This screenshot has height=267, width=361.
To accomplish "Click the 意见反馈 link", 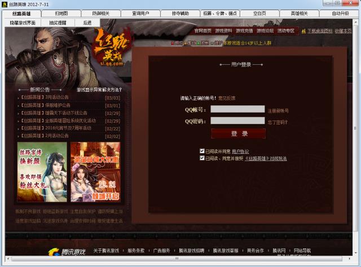I will [x=227, y=98].
